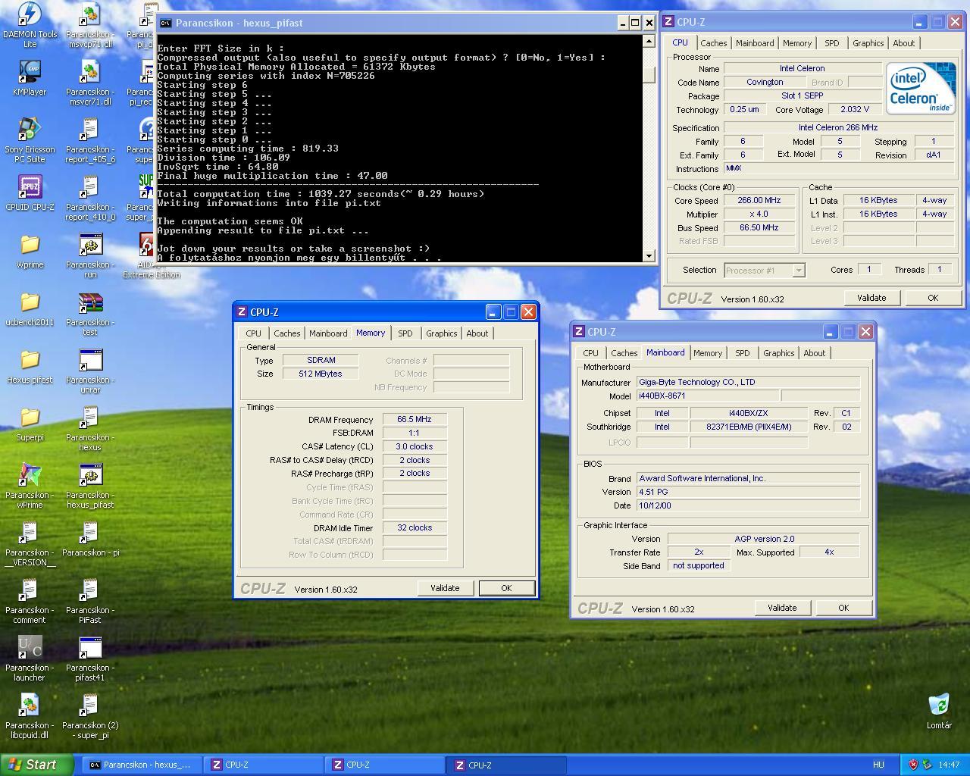This screenshot has width=970, height=776.
Task: Open Parancsikon - report_410_0 shortcut icon
Action: tap(90, 186)
